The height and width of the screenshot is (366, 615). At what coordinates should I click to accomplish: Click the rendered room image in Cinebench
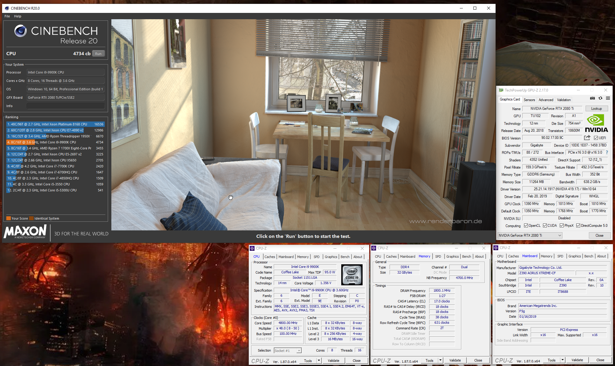(303, 125)
